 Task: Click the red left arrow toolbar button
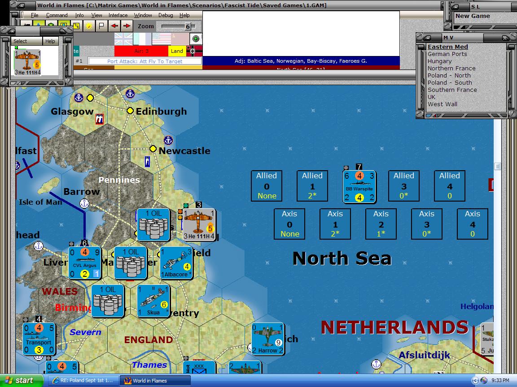point(114,26)
